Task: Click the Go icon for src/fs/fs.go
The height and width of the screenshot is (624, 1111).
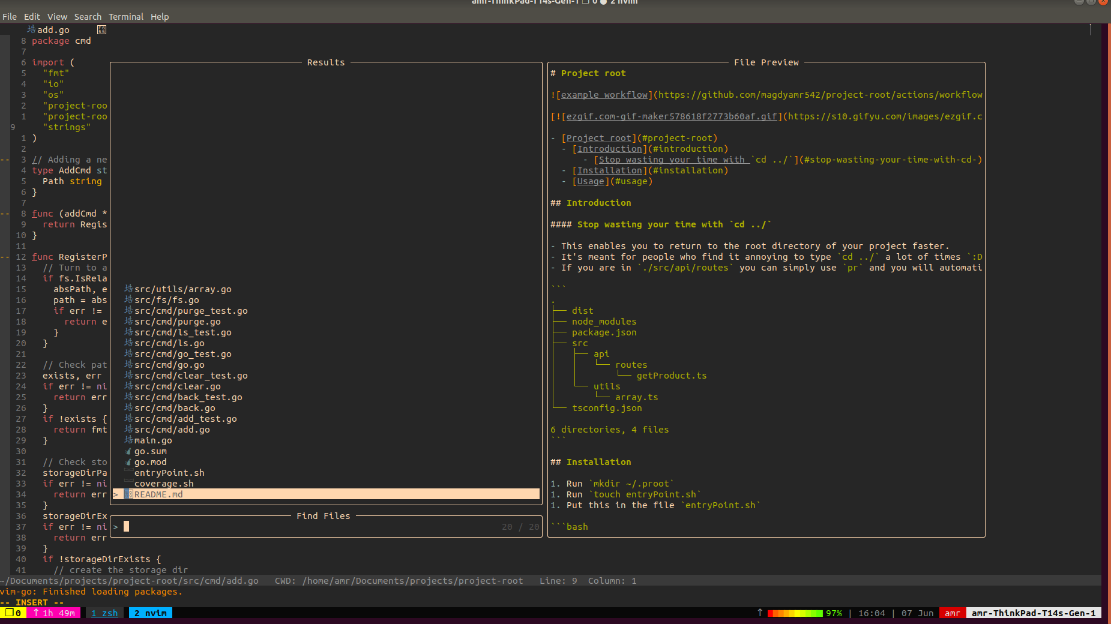Action: click(x=128, y=299)
